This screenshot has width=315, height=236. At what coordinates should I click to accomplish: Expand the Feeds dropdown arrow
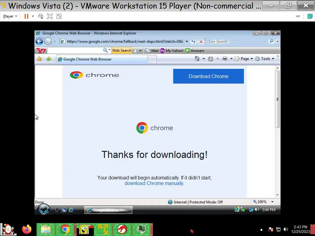click(x=217, y=59)
